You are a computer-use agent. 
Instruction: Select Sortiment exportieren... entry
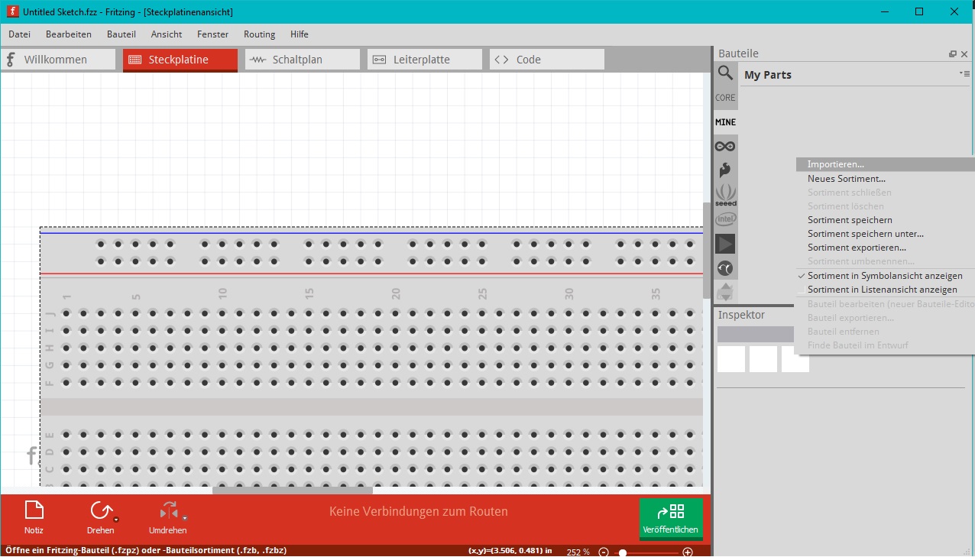885,248
